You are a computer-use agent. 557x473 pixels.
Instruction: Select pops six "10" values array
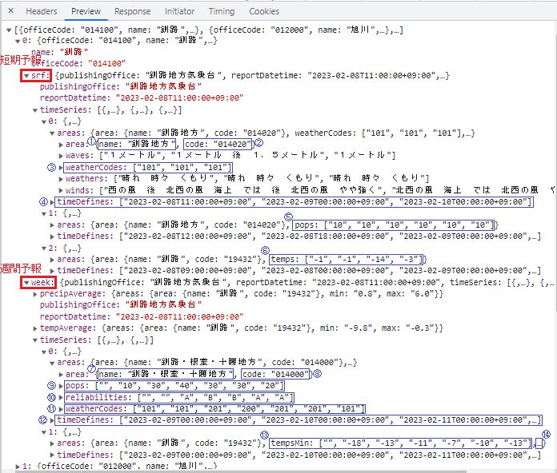[x=393, y=225]
